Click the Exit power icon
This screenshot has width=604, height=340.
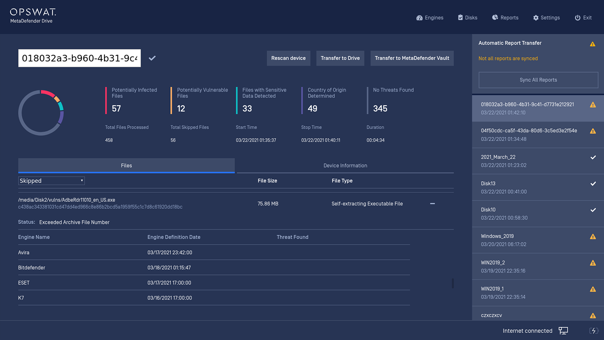(578, 18)
